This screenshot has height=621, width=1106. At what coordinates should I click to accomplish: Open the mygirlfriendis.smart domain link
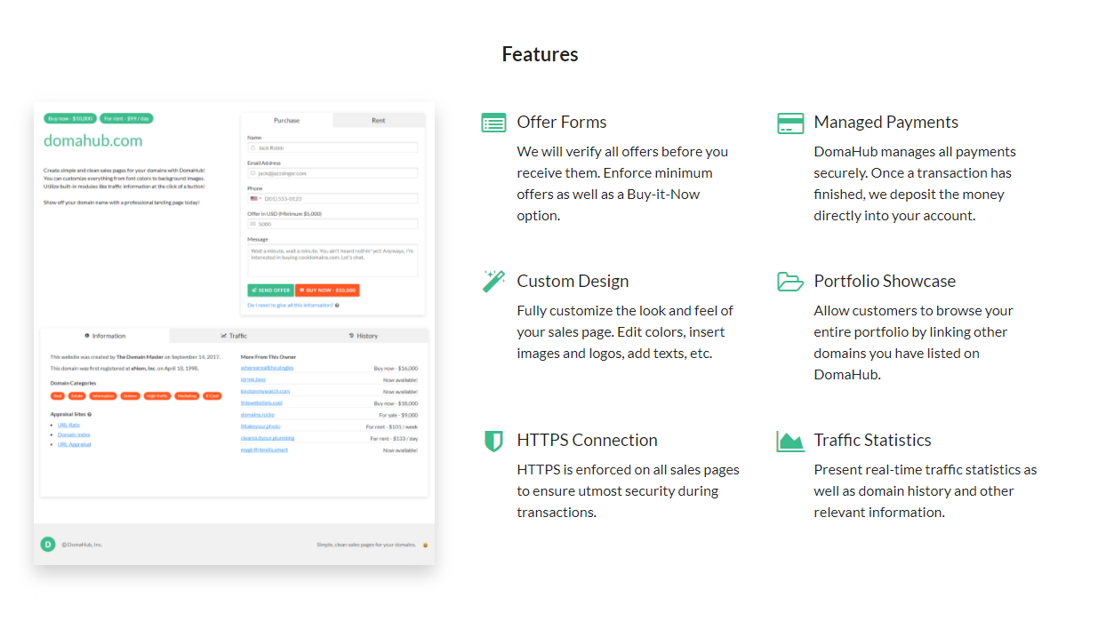tap(264, 450)
